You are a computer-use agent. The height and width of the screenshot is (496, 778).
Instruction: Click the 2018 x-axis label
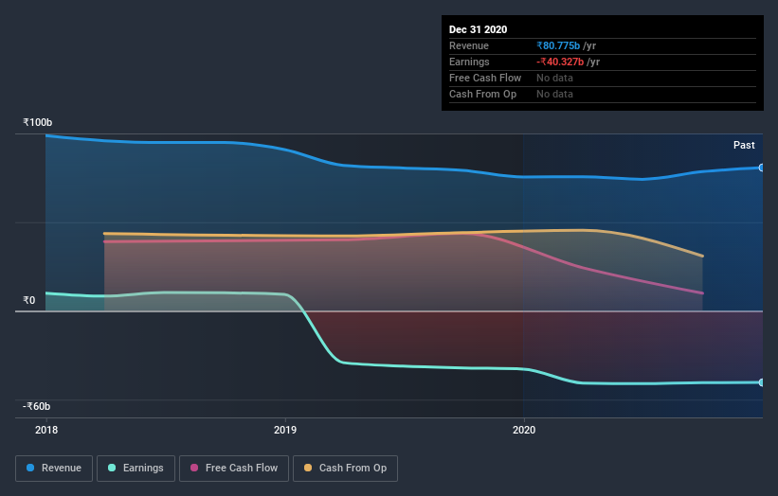coord(46,430)
